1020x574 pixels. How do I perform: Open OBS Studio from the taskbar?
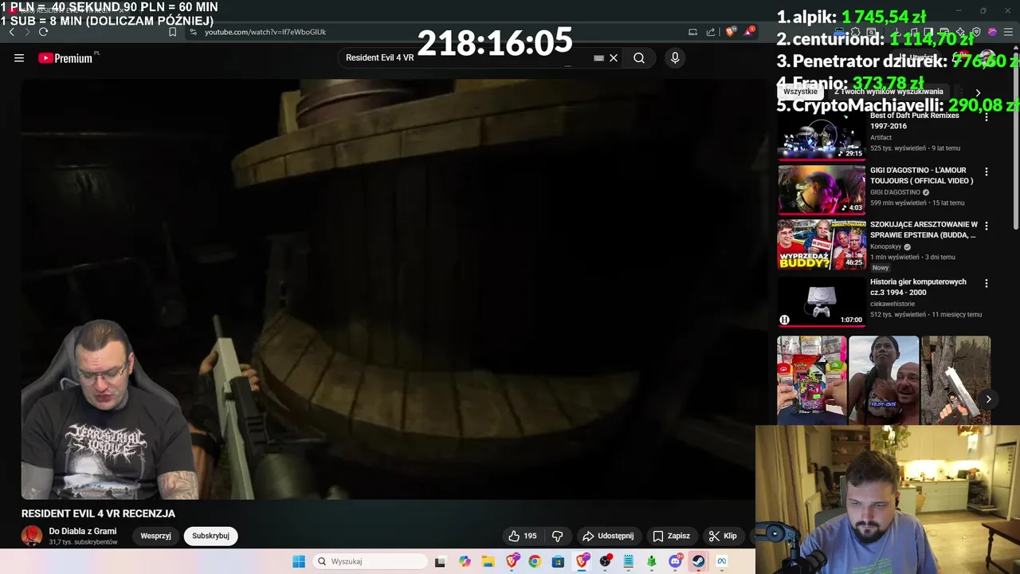tap(606, 561)
